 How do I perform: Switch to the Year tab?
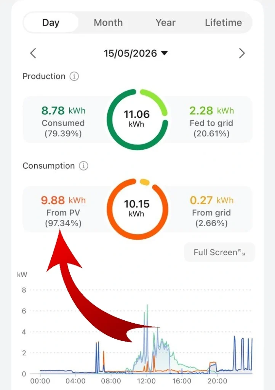(166, 22)
